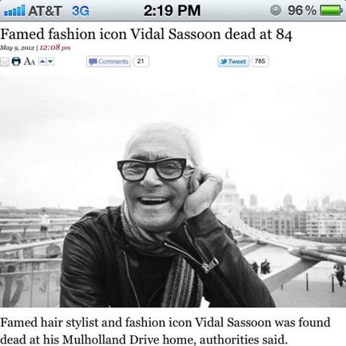Click the AA text size icon
The width and height of the screenshot is (346, 346).
30,61
